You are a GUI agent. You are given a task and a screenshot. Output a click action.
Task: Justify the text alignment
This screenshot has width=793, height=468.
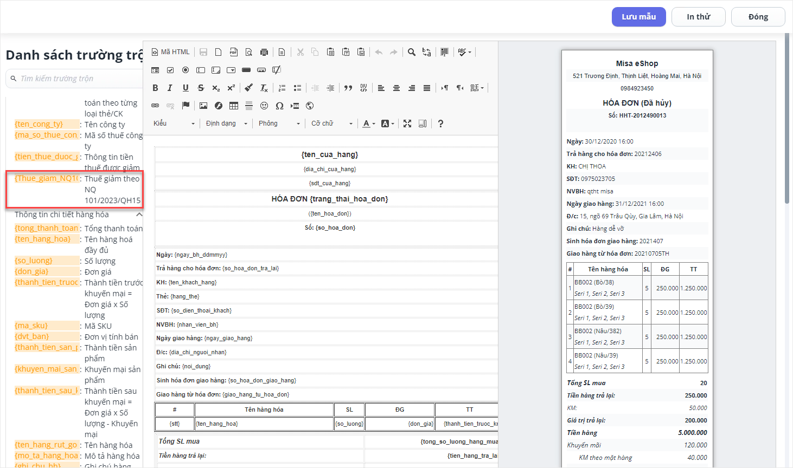[x=427, y=88]
